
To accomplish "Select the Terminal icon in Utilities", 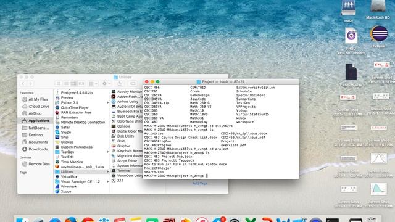I will 114,171.
